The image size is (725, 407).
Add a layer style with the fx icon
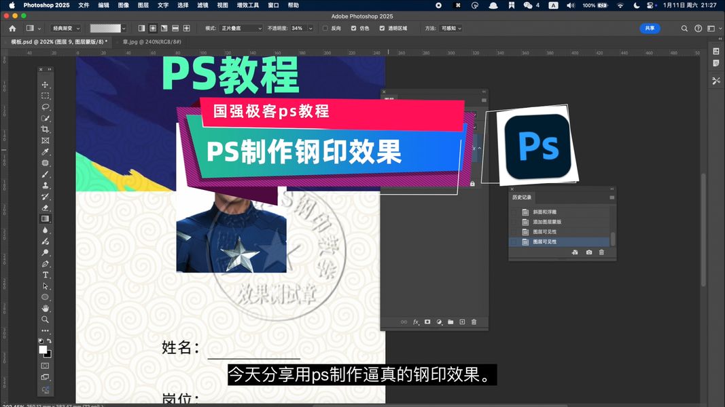[416, 322]
